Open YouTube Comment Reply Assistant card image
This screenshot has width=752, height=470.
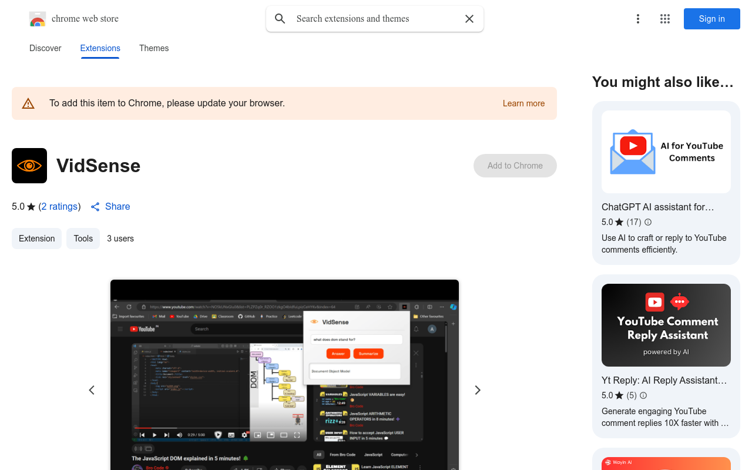coord(666,325)
